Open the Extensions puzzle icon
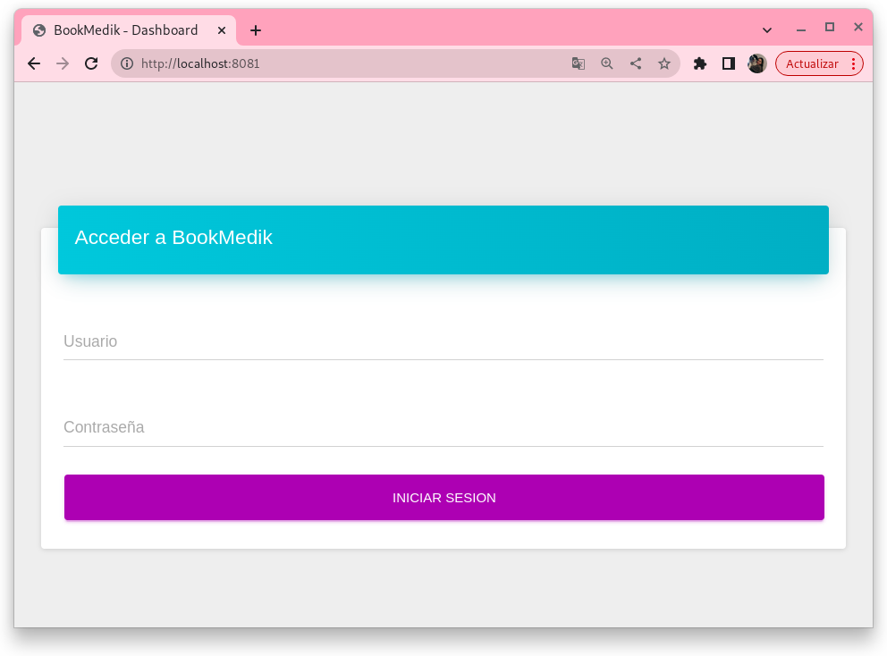The width and height of the screenshot is (887, 656). [x=700, y=63]
